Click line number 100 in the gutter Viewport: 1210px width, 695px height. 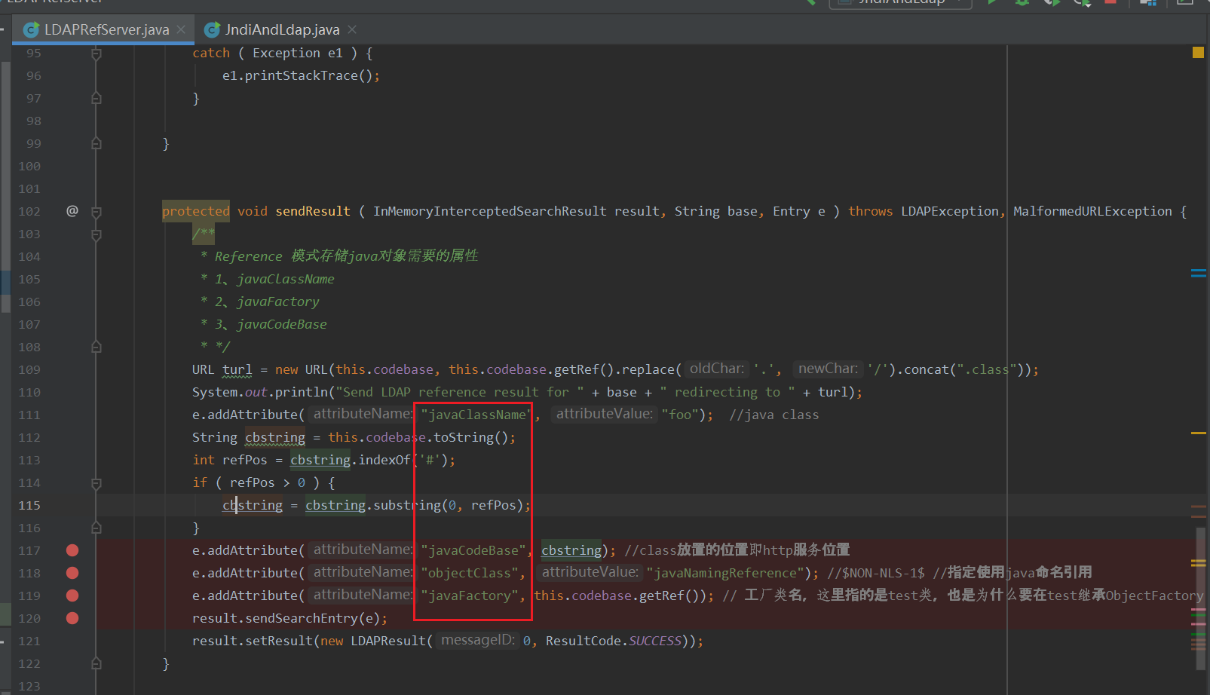point(29,166)
